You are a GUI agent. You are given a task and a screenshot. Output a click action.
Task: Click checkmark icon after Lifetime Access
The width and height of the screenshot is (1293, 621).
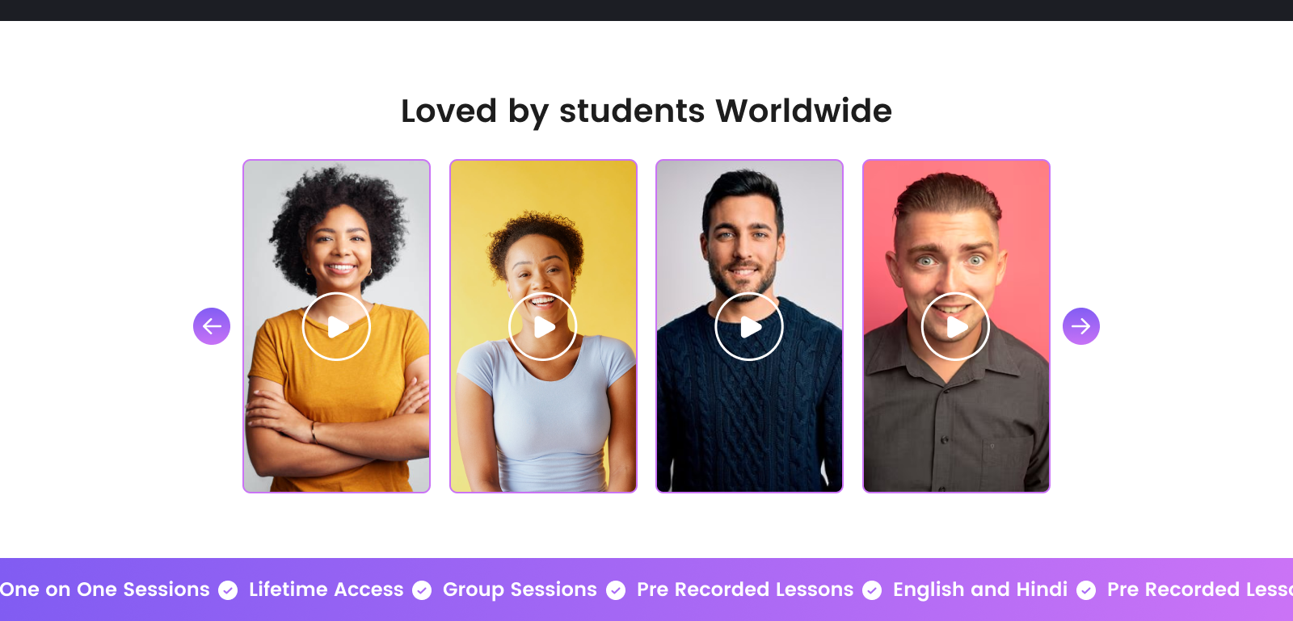pos(422,590)
